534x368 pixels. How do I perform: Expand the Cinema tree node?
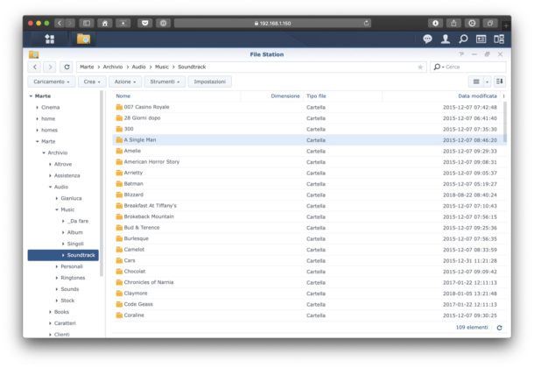click(x=37, y=107)
